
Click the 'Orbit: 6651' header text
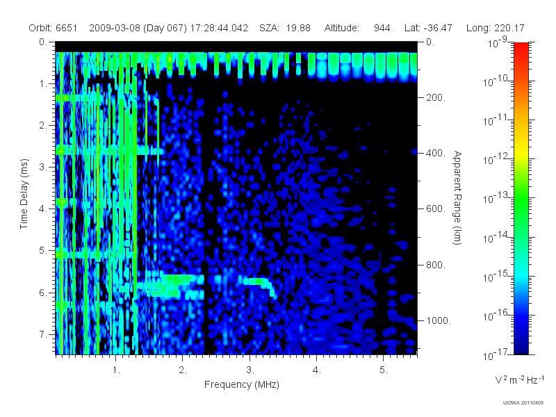point(53,28)
